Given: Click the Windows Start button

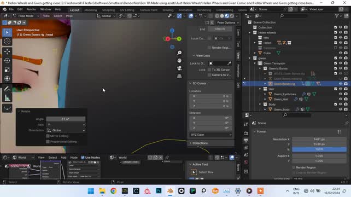Looking at the screenshot, I should (91, 191).
